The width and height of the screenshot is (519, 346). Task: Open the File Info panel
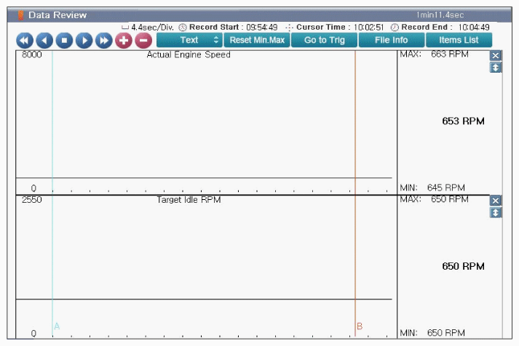391,40
